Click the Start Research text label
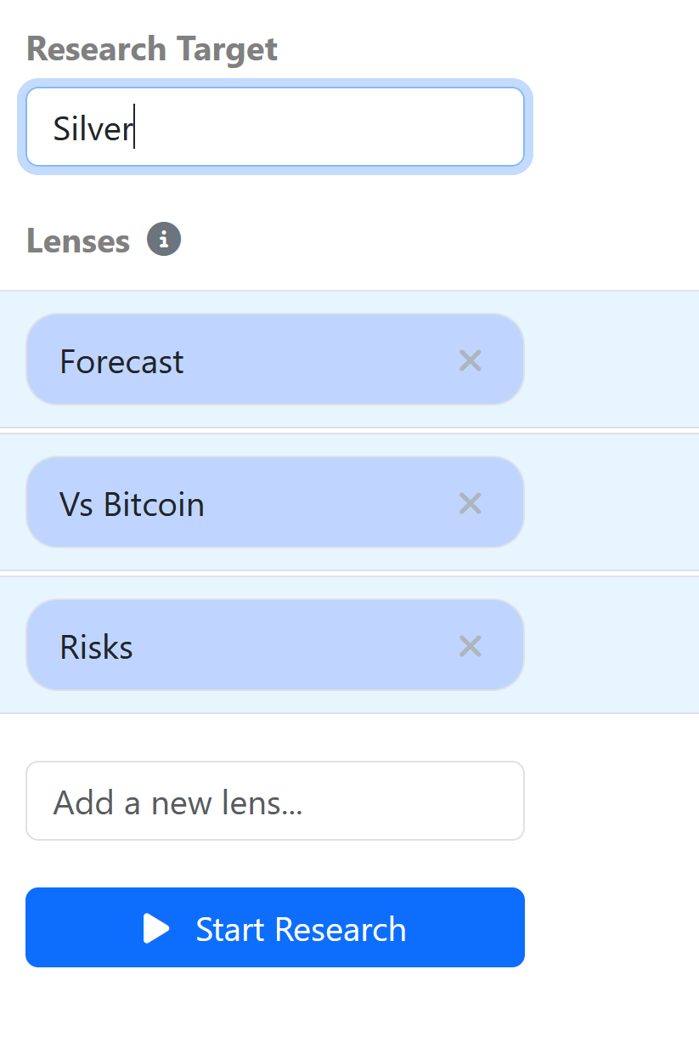This screenshot has height=1060, width=699. coord(301,929)
